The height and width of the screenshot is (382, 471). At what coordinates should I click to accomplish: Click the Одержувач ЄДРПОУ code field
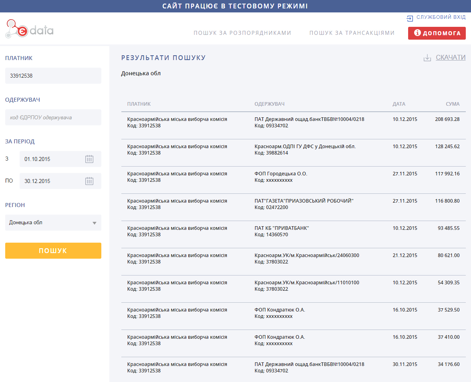(x=53, y=117)
